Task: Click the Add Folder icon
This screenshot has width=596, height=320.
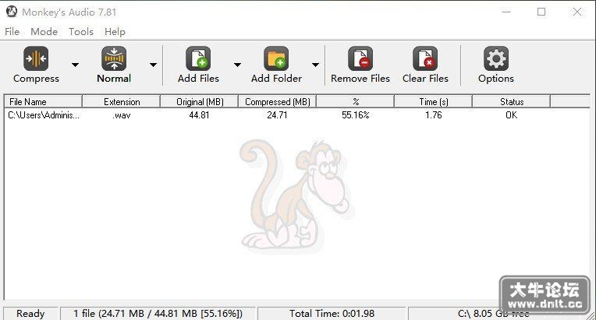Action: (276, 58)
